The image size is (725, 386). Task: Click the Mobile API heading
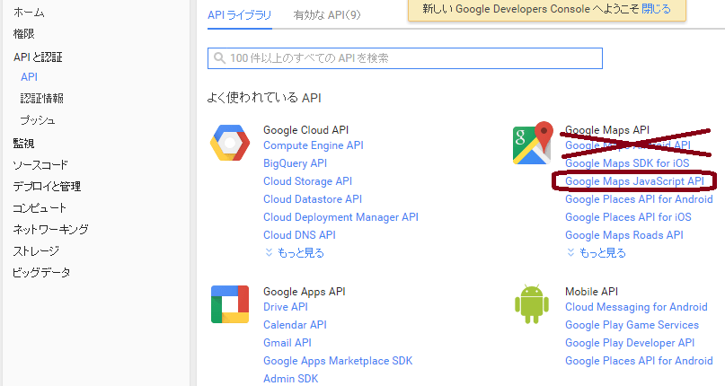pos(591,292)
